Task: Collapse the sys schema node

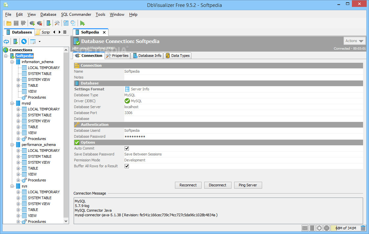Action: click(x=12, y=186)
